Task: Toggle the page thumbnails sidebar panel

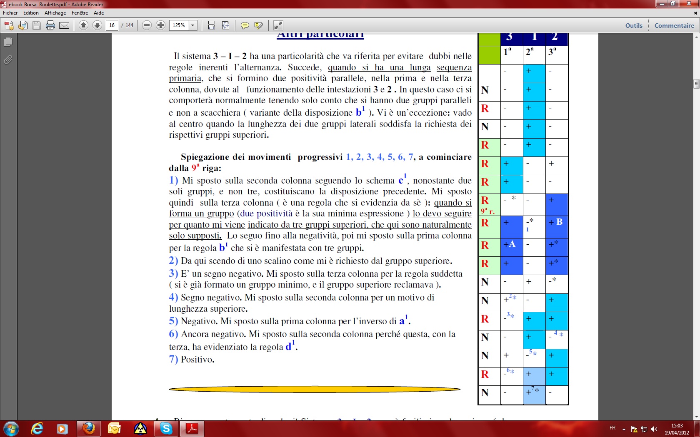Action: (8, 42)
